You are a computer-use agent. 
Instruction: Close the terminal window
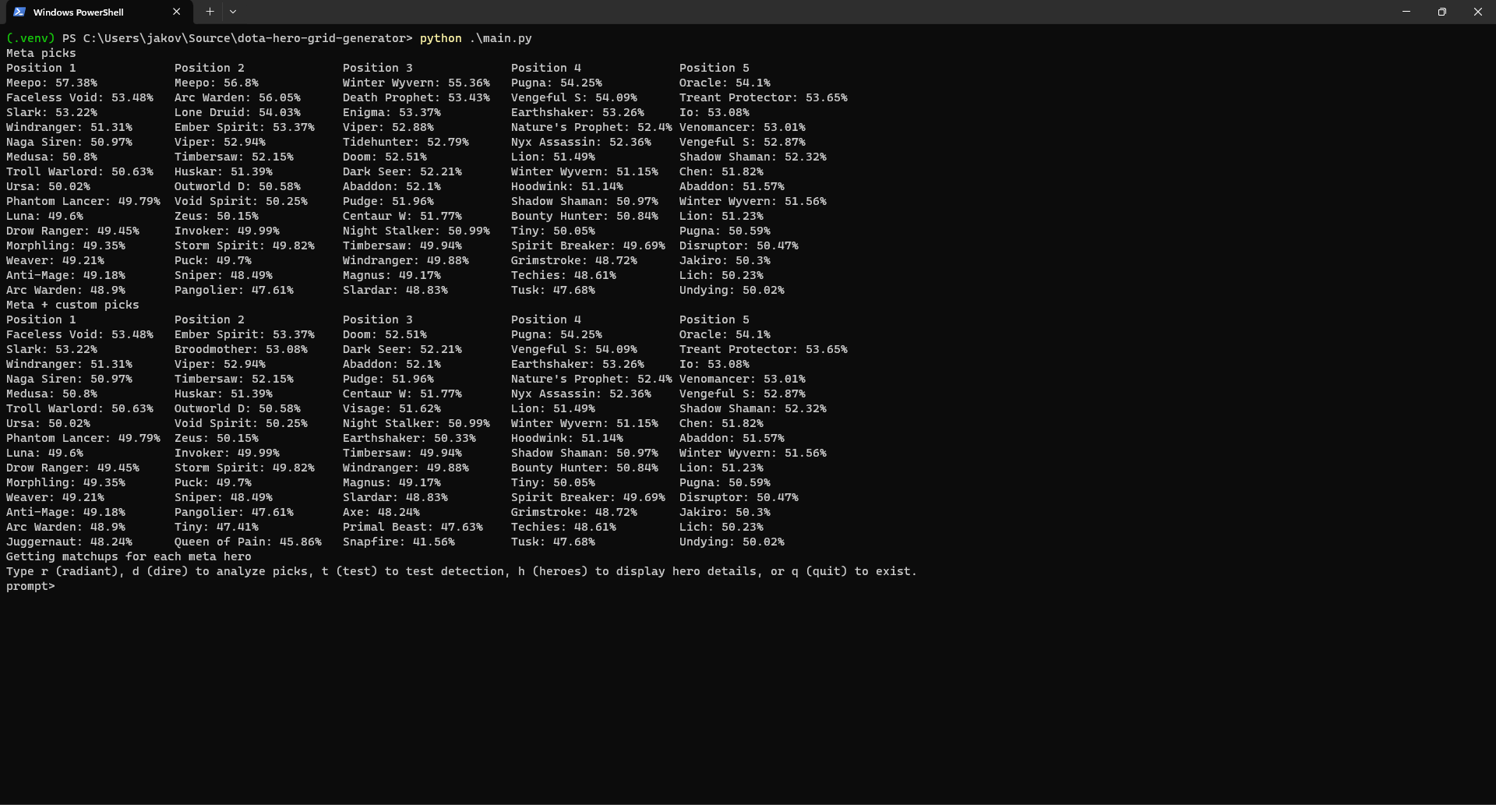[x=1478, y=12]
